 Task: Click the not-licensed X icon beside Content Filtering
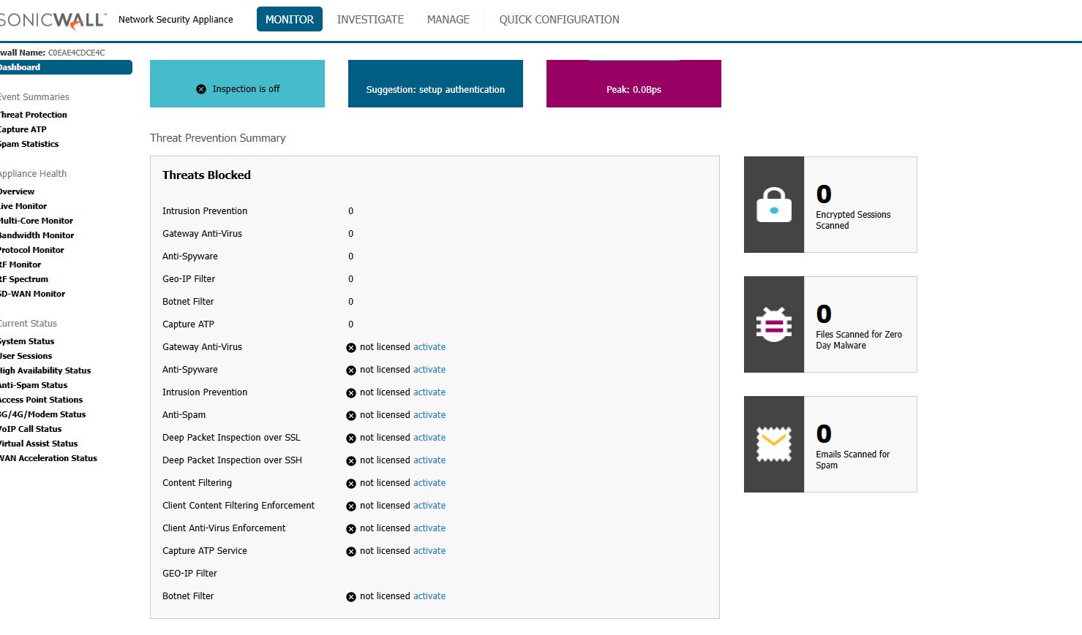[x=351, y=484]
